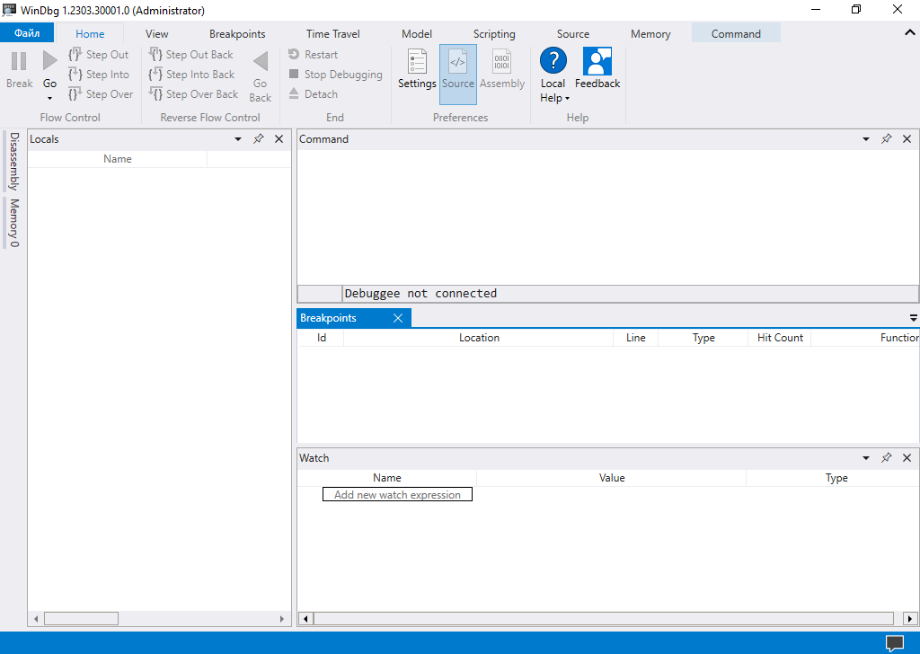Open the feedback chat icon in status bar
920x654 pixels.
pyautogui.click(x=895, y=643)
